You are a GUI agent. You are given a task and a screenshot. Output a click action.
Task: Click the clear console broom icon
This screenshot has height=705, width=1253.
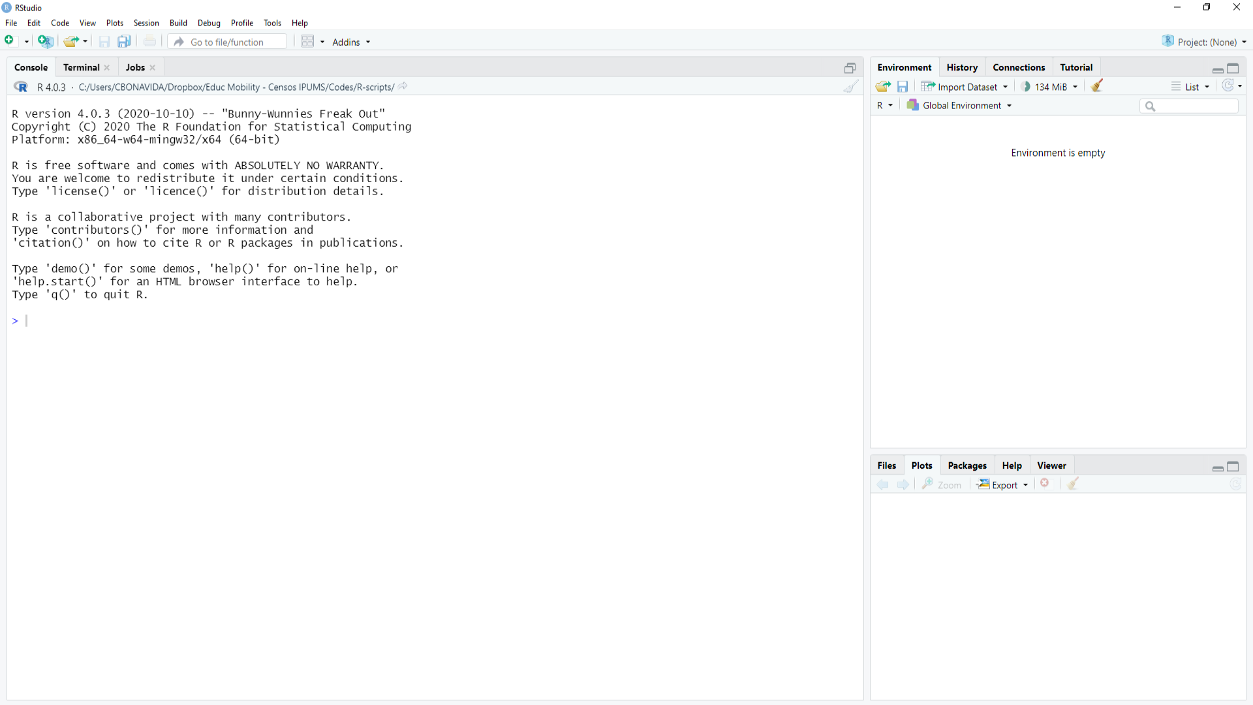[x=850, y=87]
